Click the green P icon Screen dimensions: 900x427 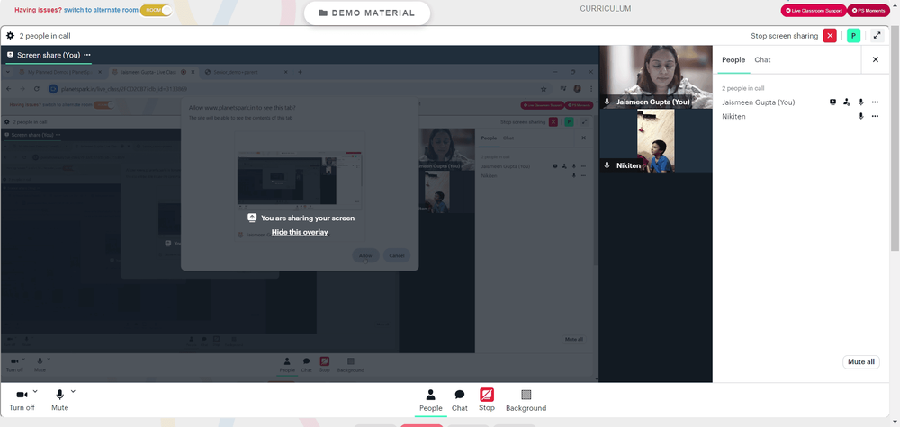tap(853, 36)
